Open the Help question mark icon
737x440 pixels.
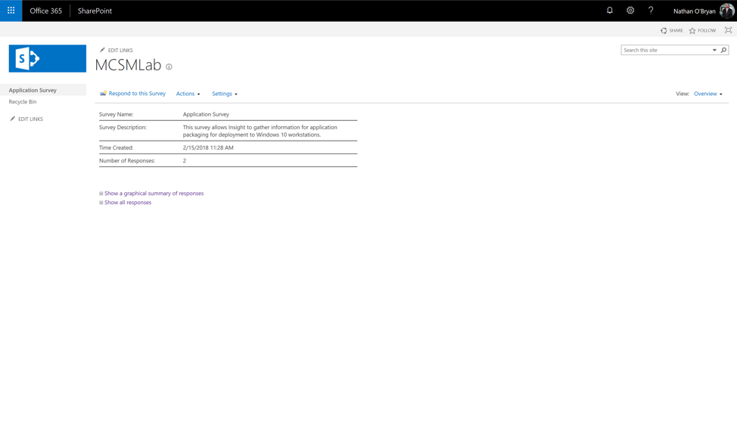coord(651,10)
